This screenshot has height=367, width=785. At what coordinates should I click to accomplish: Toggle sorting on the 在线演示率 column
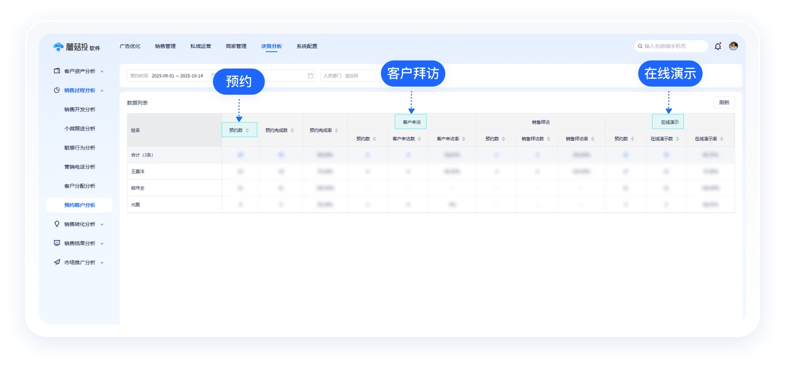coord(721,138)
